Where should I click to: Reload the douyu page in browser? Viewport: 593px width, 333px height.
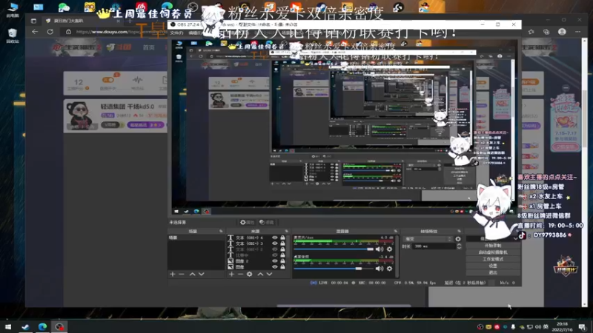click(x=50, y=32)
